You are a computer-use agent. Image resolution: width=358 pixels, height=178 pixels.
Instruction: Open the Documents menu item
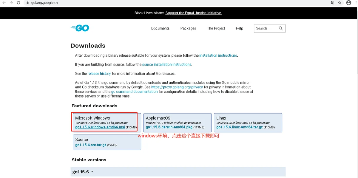point(160,28)
